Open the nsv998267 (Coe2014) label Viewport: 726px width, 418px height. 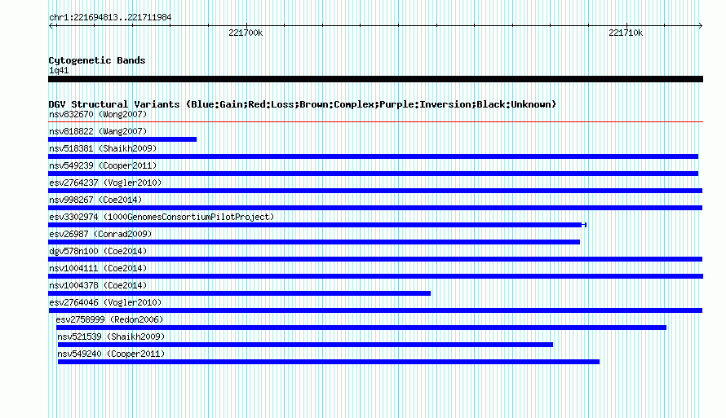95,200
